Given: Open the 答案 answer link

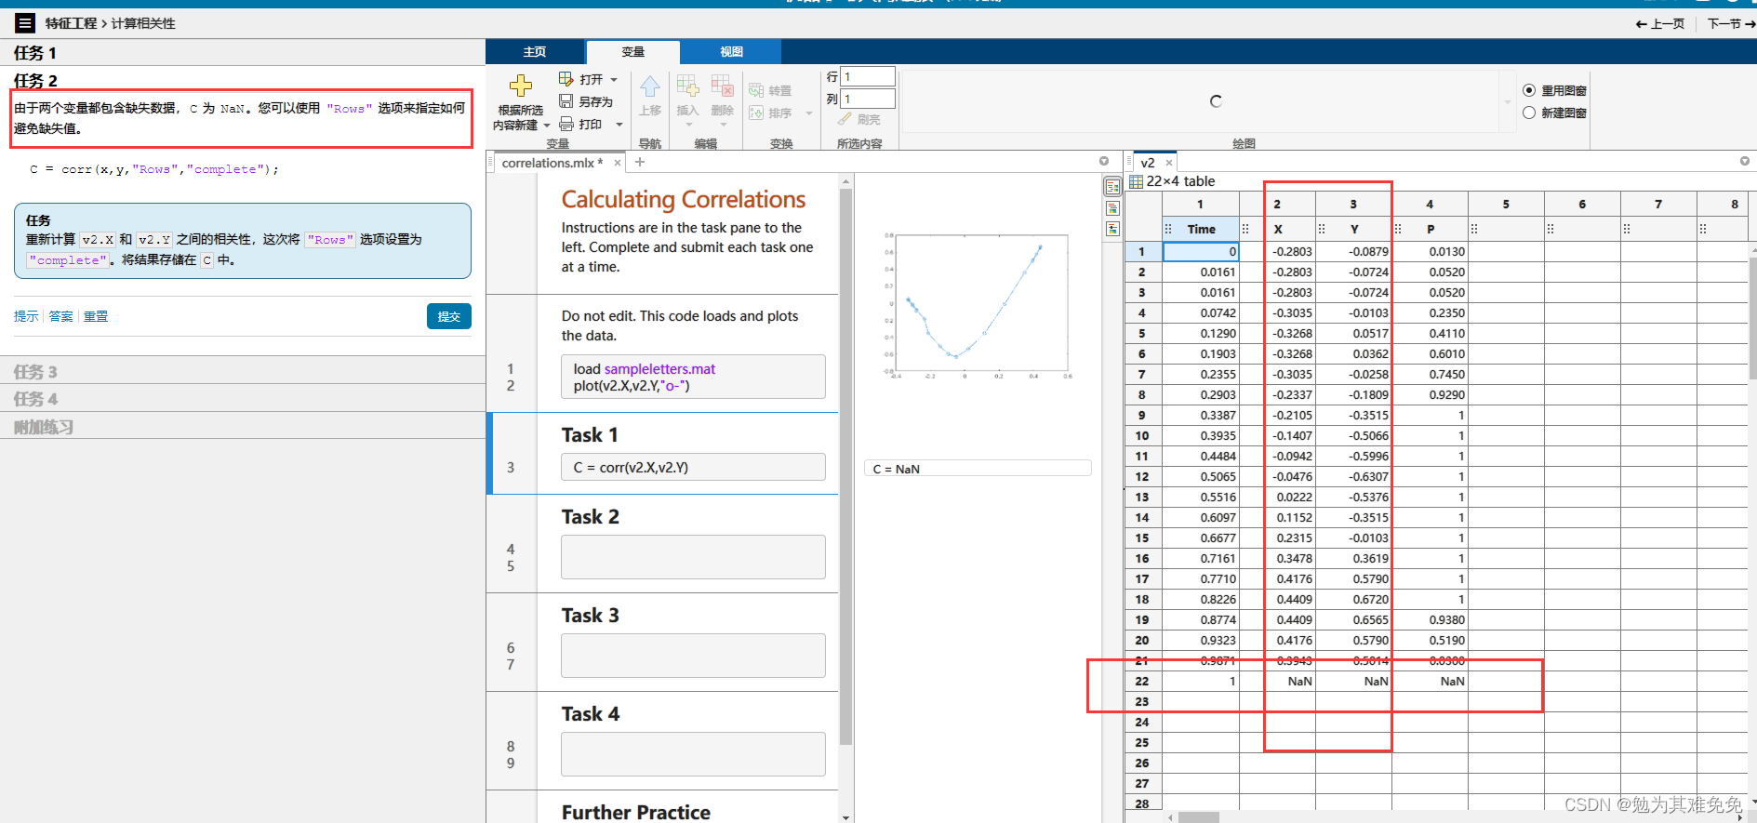Looking at the screenshot, I should pos(60,316).
